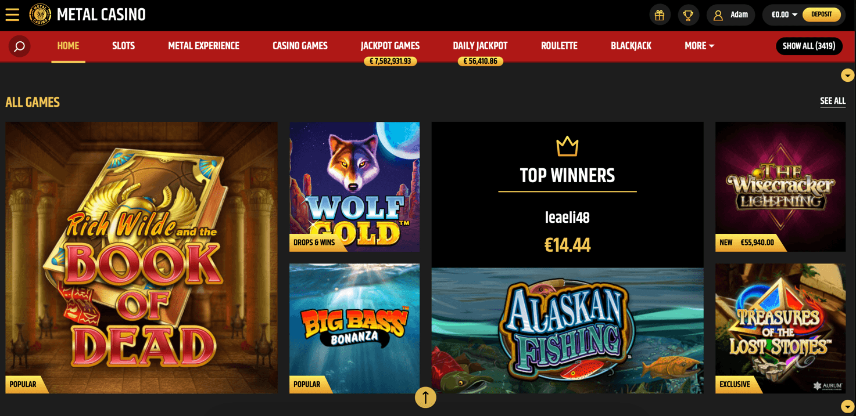Click the Deposit button
856x416 pixels.
821,15
